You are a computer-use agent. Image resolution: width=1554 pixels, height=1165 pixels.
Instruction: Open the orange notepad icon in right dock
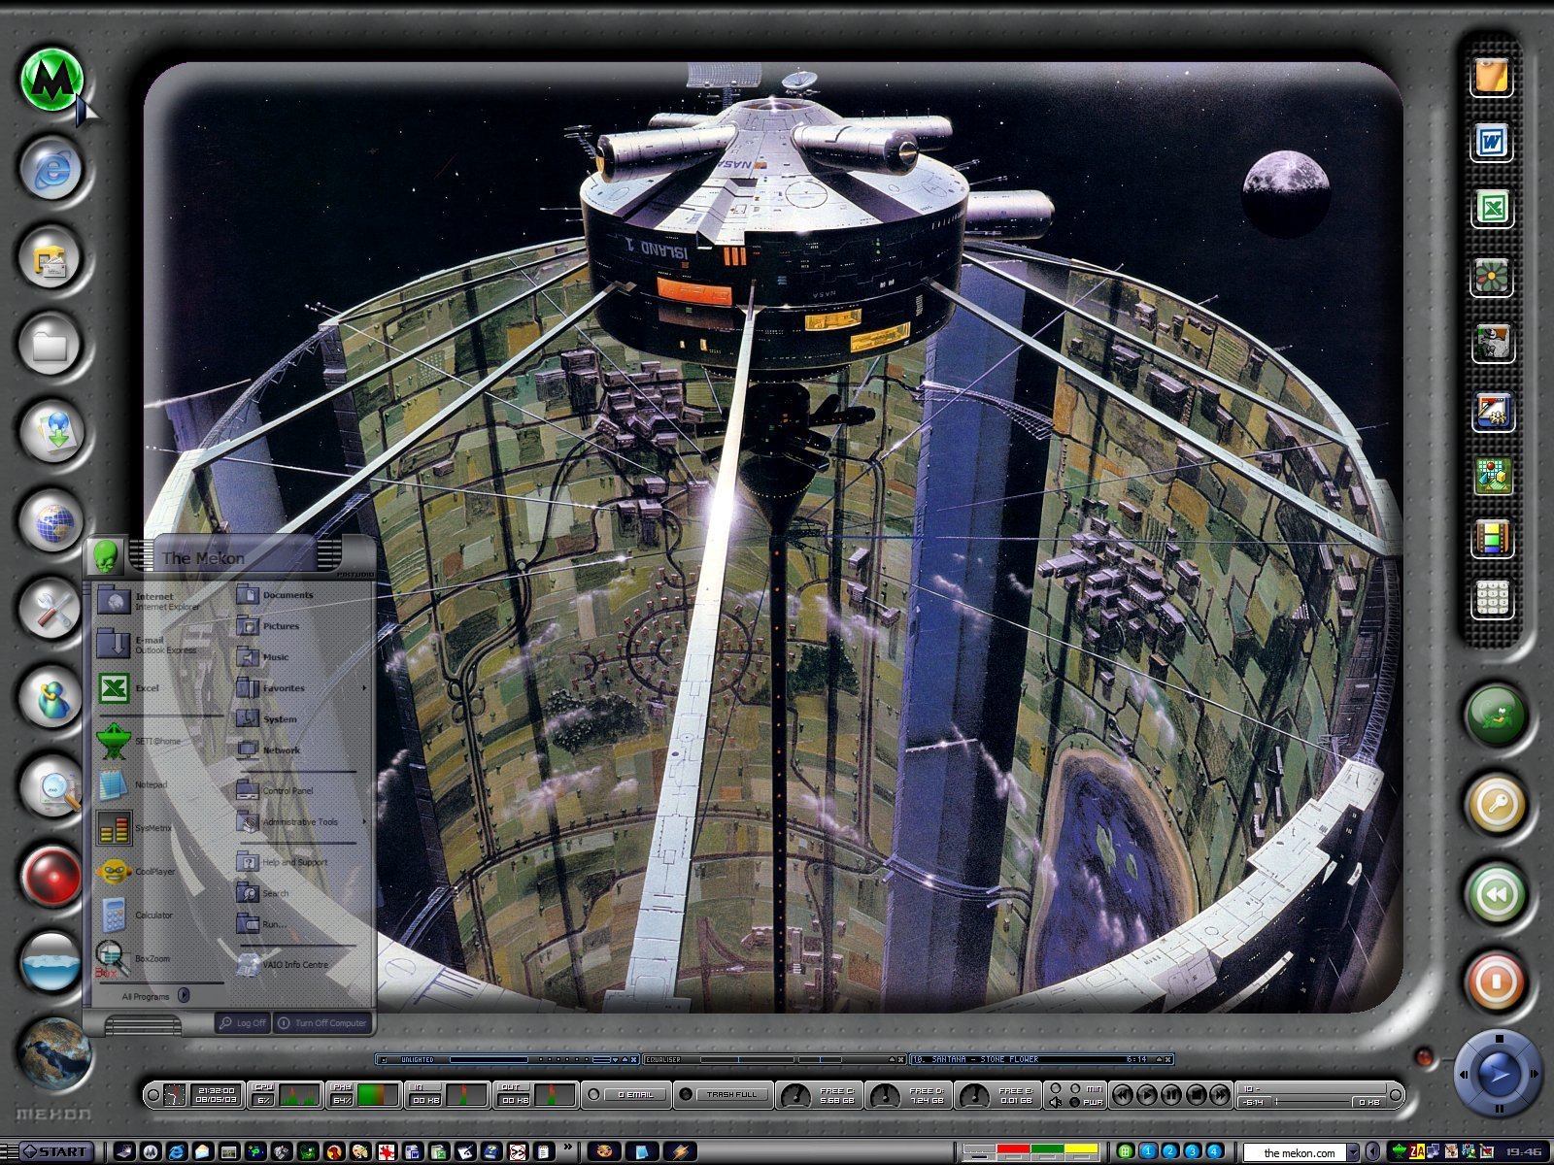[1492, 76]
